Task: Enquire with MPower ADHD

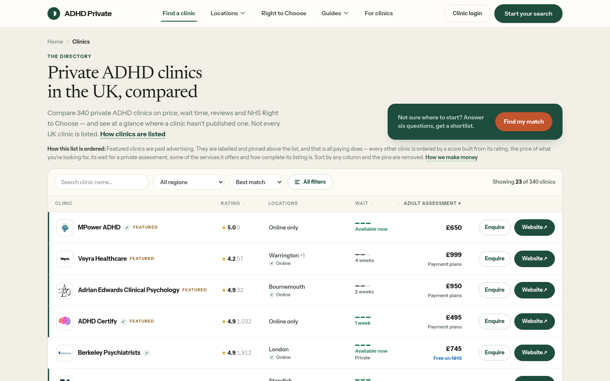Action: pos(494,228)
